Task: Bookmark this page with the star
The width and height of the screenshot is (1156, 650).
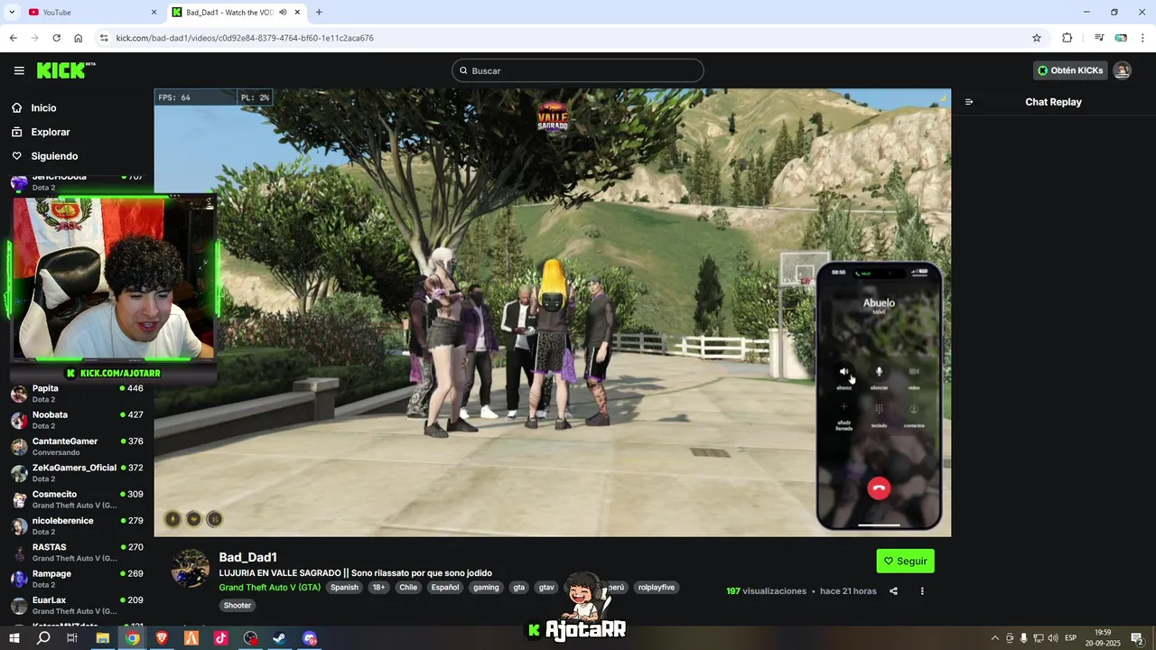Action: (x=1037, y=38)
